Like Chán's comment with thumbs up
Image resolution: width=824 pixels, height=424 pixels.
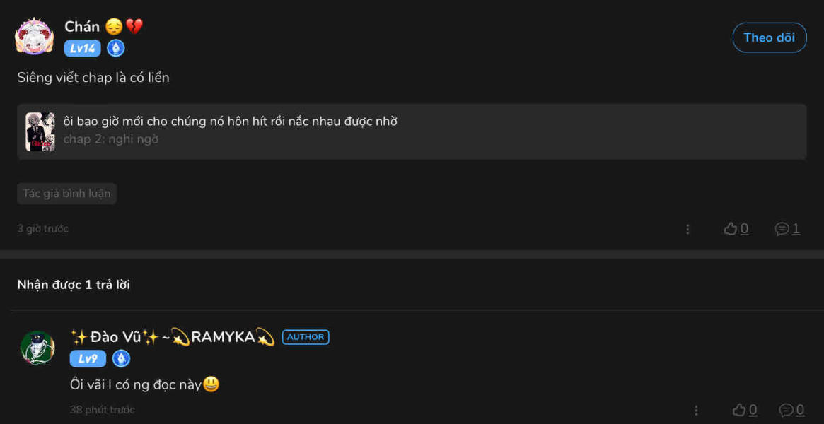tap(731, 229)
